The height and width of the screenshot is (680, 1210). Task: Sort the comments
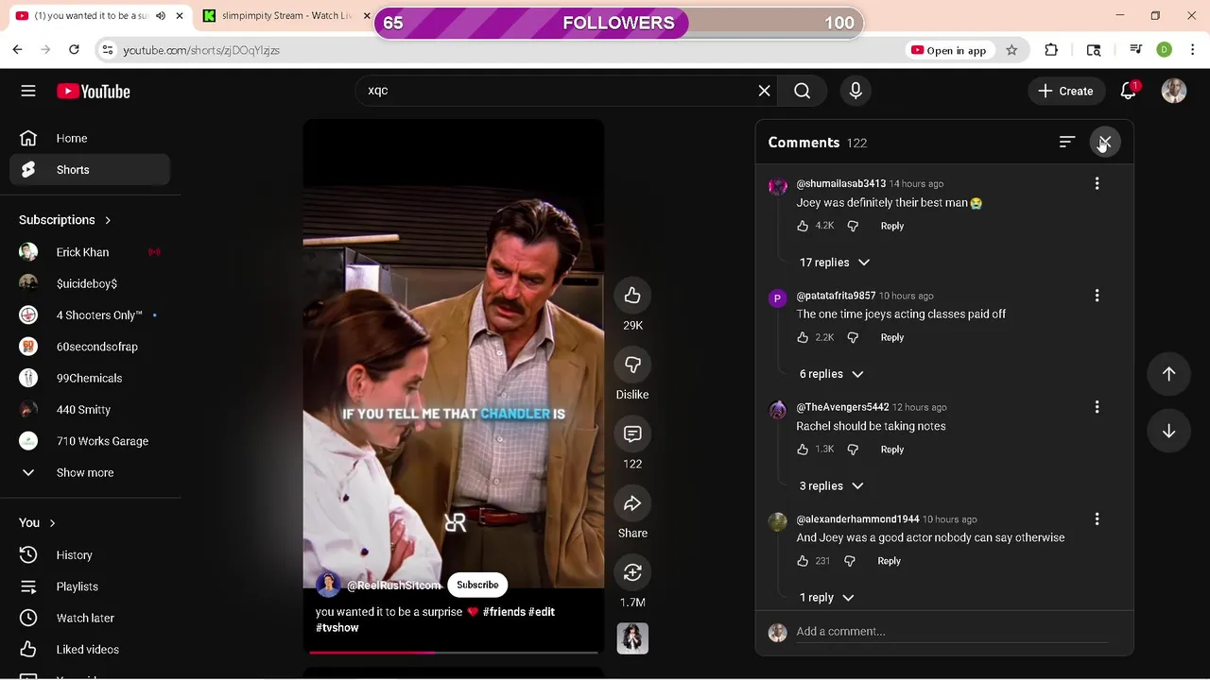click(1067, 142)
